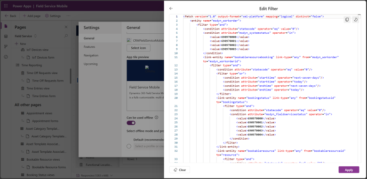This screenshot has width=367, height=179.
Task: Click the Time Entries view icon
Action: pos(23,89)
